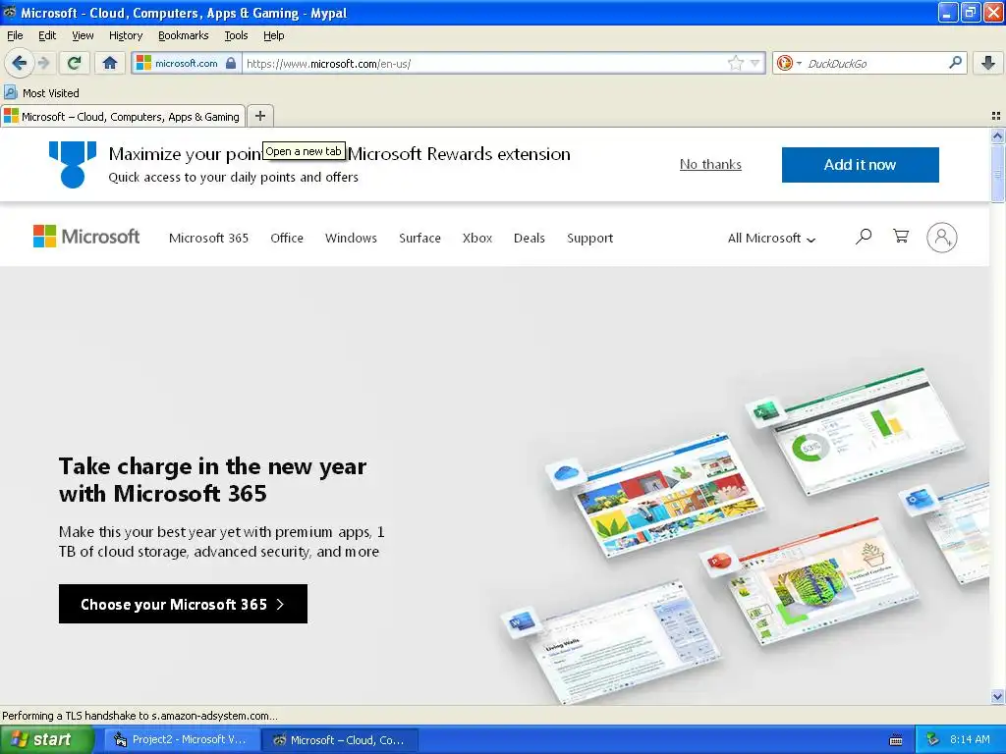The width and height of the screenshot is (1006, 754).
Task: Dismiss the banner with No thanks
Action: 710,164
